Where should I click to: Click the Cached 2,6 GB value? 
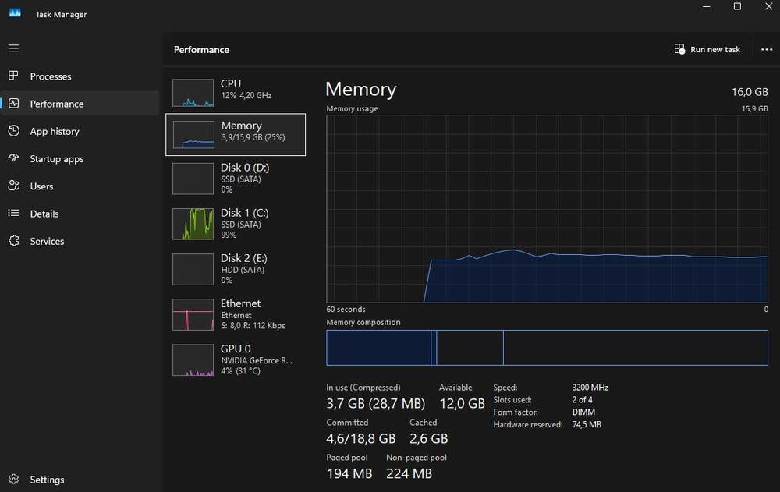coord(429,438)
